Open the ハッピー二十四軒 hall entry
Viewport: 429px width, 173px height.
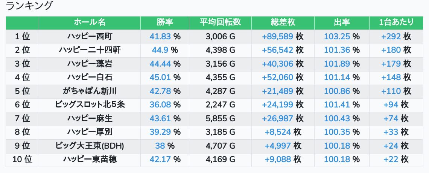[90, 50]
